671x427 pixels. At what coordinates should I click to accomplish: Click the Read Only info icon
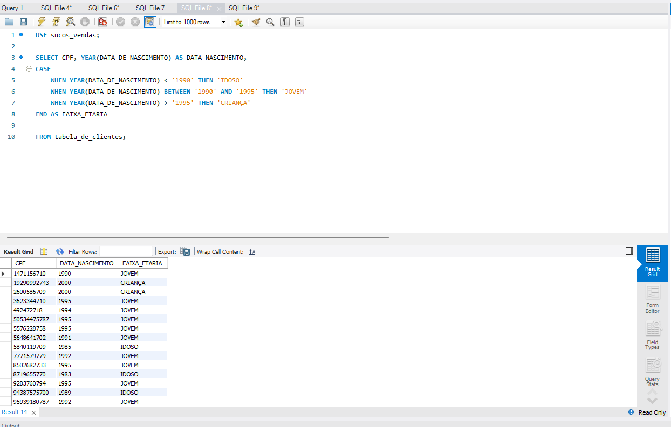click(631, 412)
